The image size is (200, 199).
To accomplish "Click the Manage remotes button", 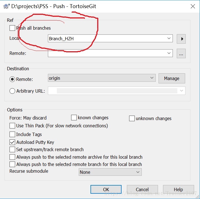I will tap(172, 78).
